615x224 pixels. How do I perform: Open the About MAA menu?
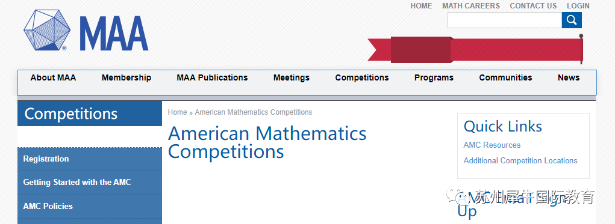tap(53, 78)
